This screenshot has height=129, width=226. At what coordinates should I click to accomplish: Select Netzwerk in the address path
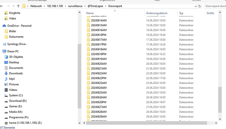click(x=36, y=6)
